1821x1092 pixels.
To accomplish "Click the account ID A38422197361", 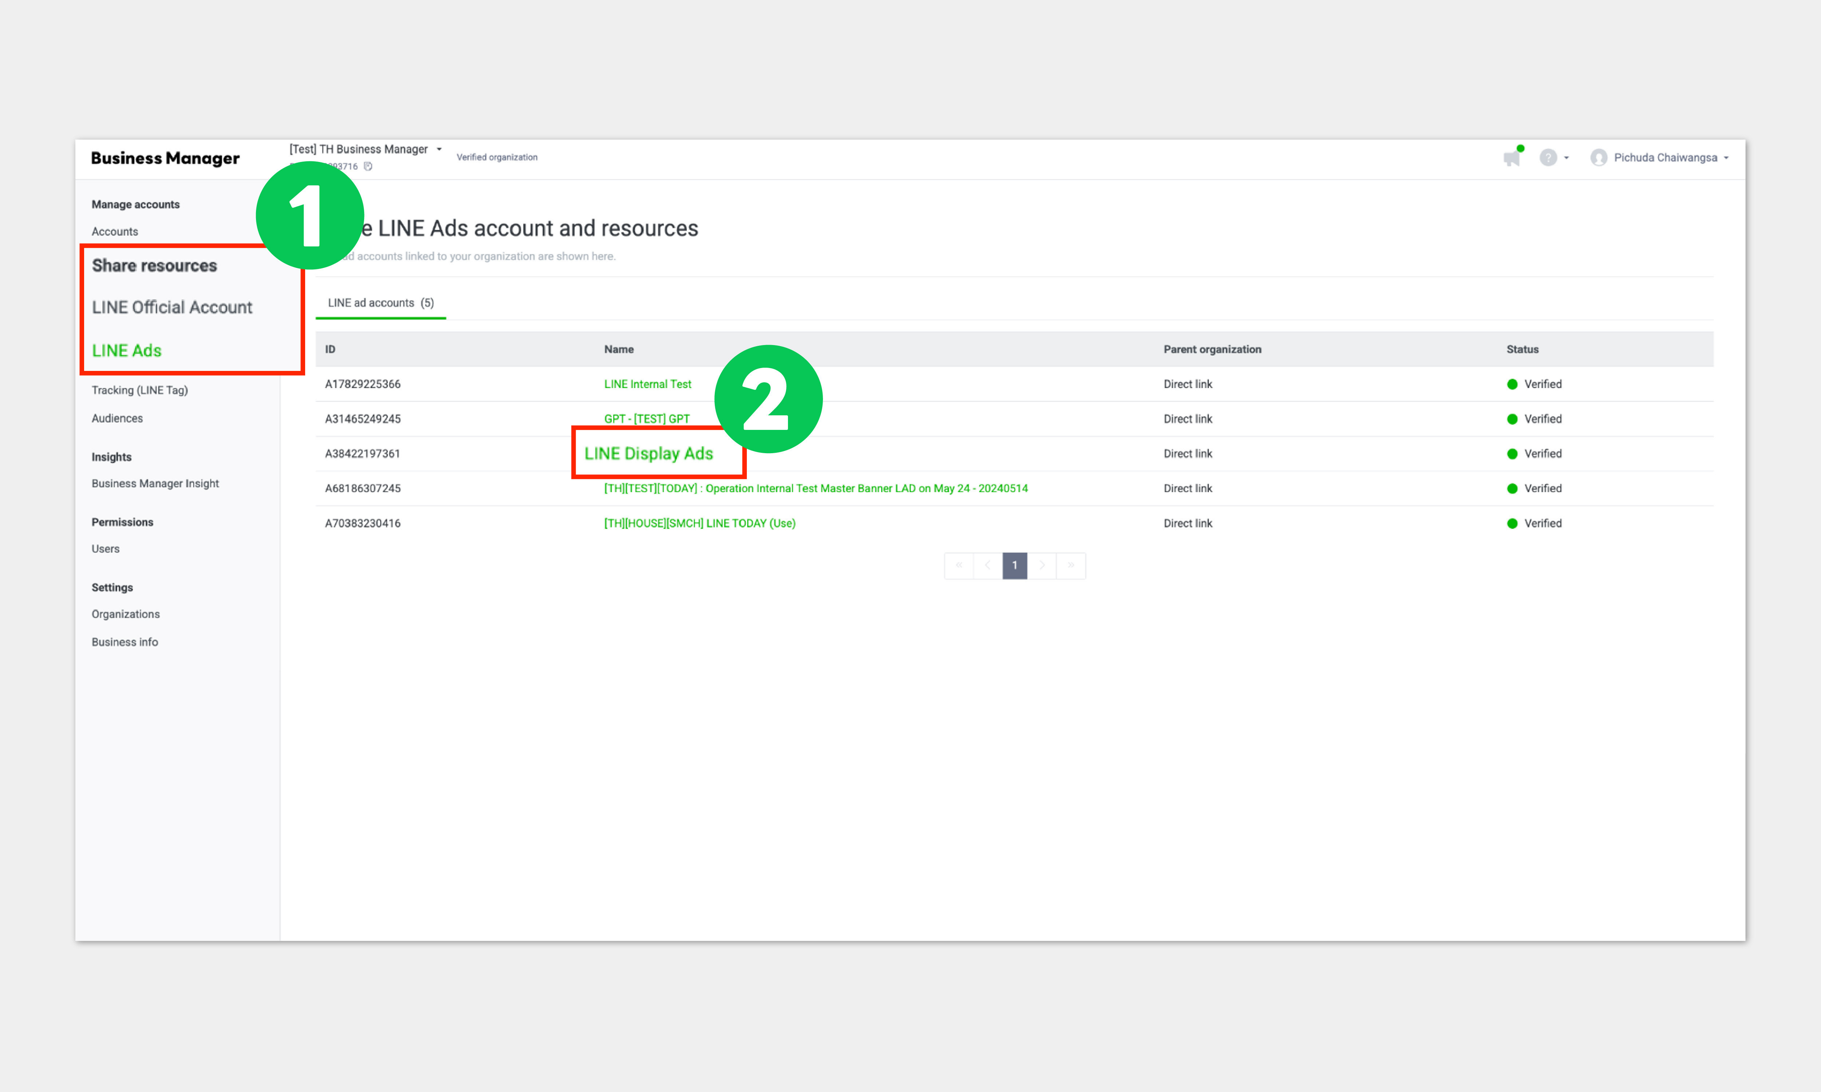I will [363, 453].
